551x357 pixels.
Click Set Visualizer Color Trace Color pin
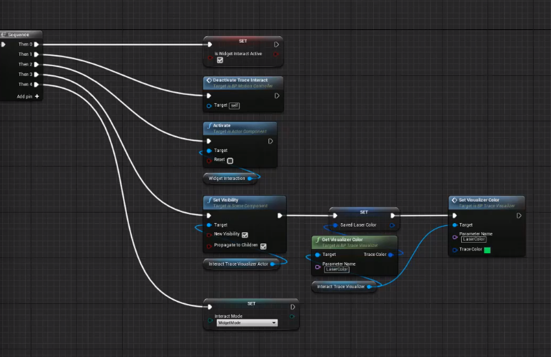455,250
